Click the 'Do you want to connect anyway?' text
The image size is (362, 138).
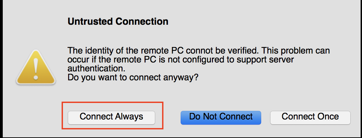click(x=133, y=77)
